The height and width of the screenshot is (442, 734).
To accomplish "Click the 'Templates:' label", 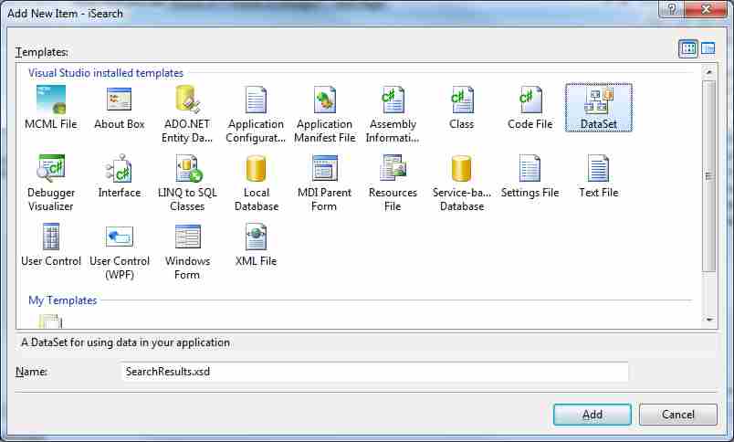I will tap(42, 52).
